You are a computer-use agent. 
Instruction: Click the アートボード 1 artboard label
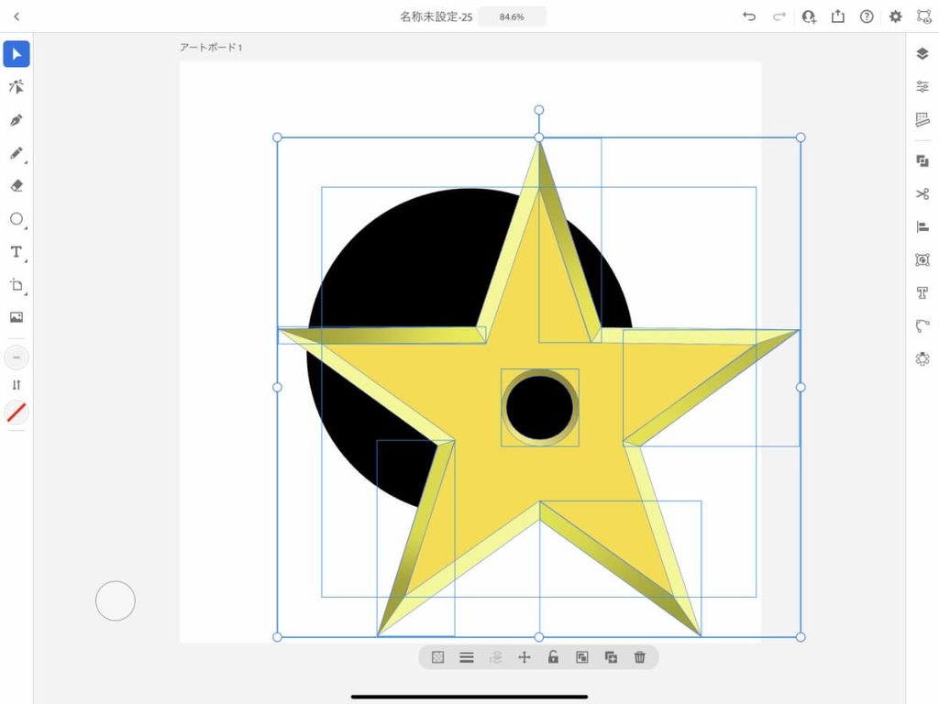point(211,48)
